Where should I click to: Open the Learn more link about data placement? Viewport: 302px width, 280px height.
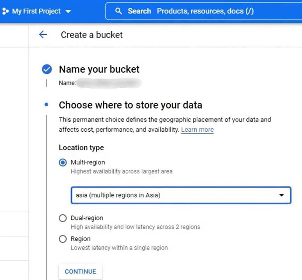197,130
